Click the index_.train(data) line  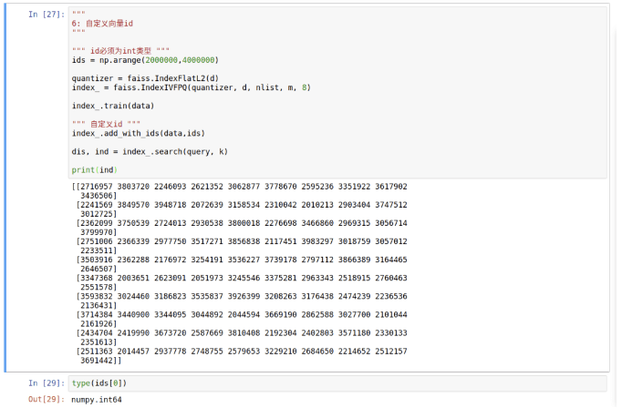click(113, 106)
